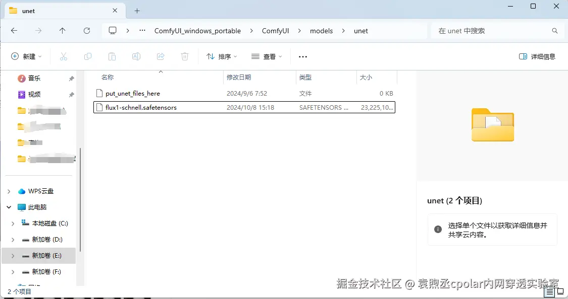Collapse the 此电脑 tree in the sidebar
The image size is (568, 299).
[8, 207]
